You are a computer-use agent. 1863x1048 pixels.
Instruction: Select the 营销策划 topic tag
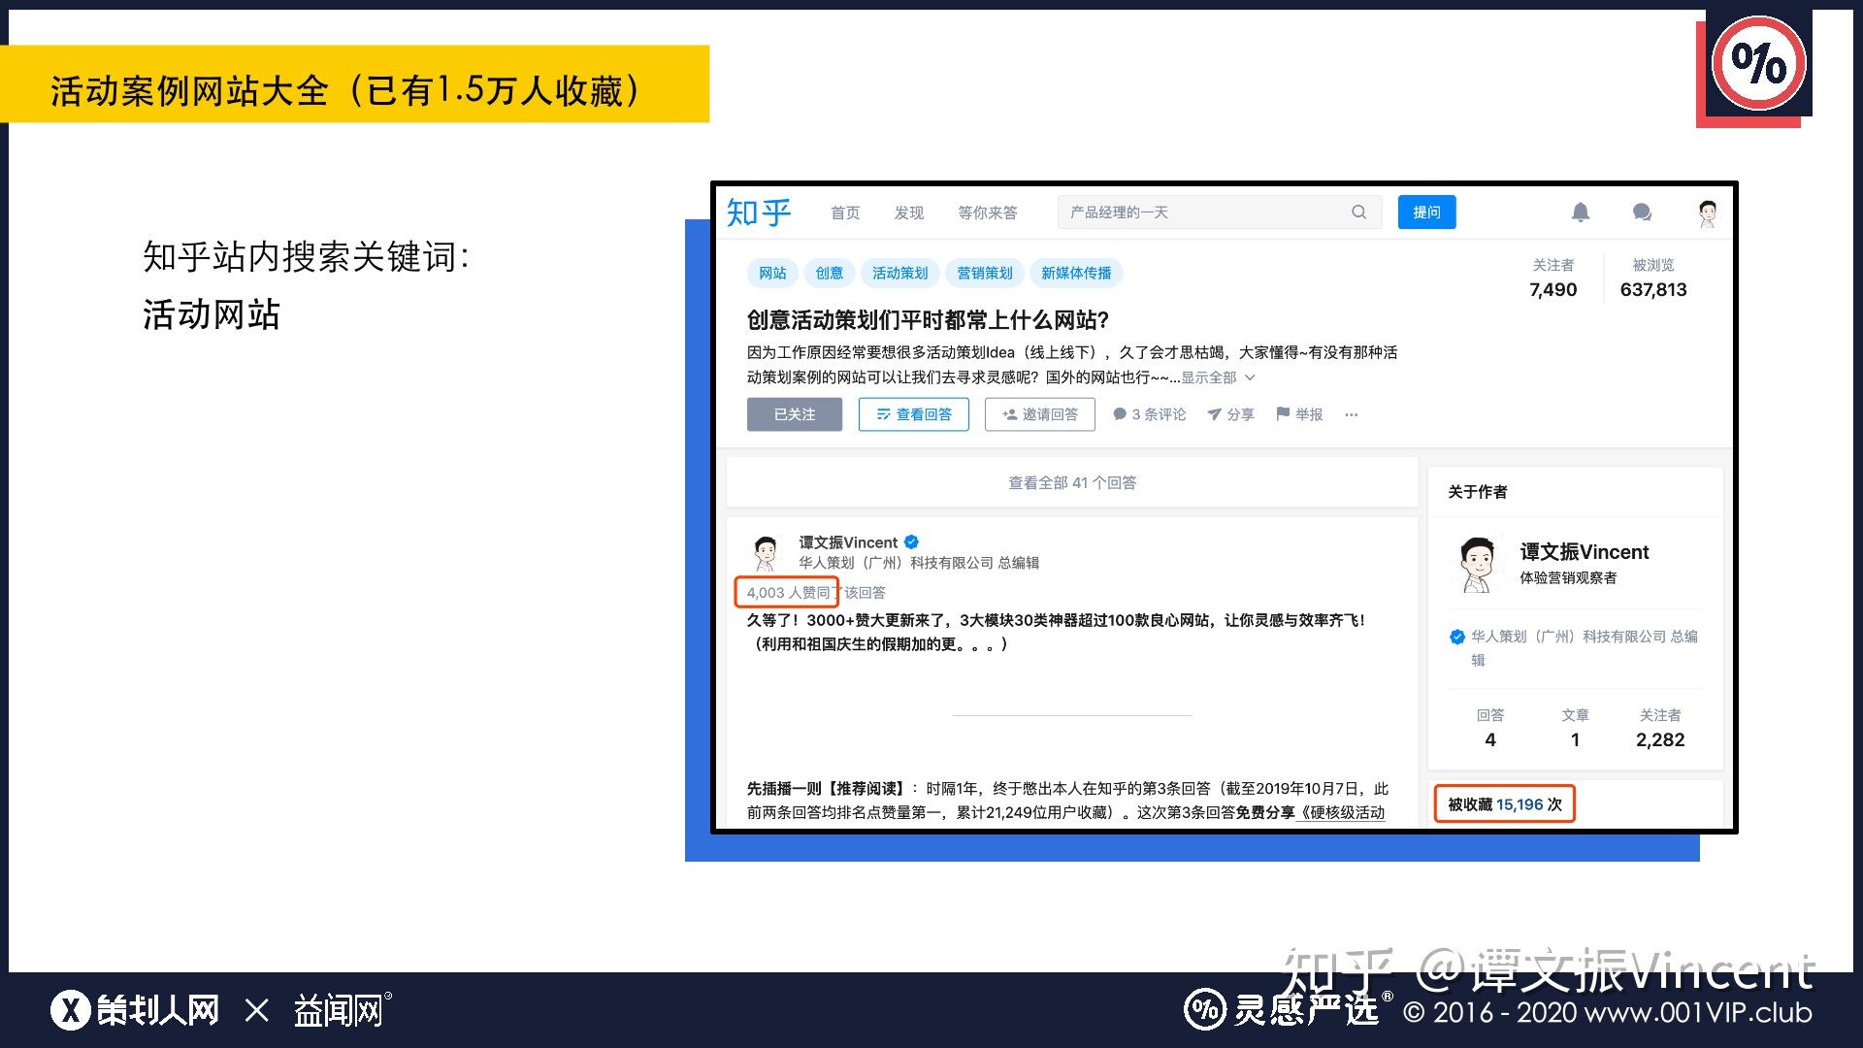[984, 273]
